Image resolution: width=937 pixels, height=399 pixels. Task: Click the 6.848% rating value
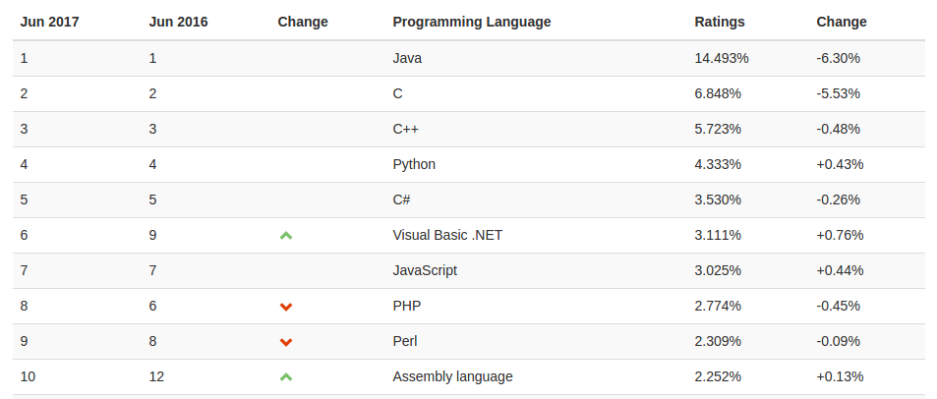tap(718, 93)
